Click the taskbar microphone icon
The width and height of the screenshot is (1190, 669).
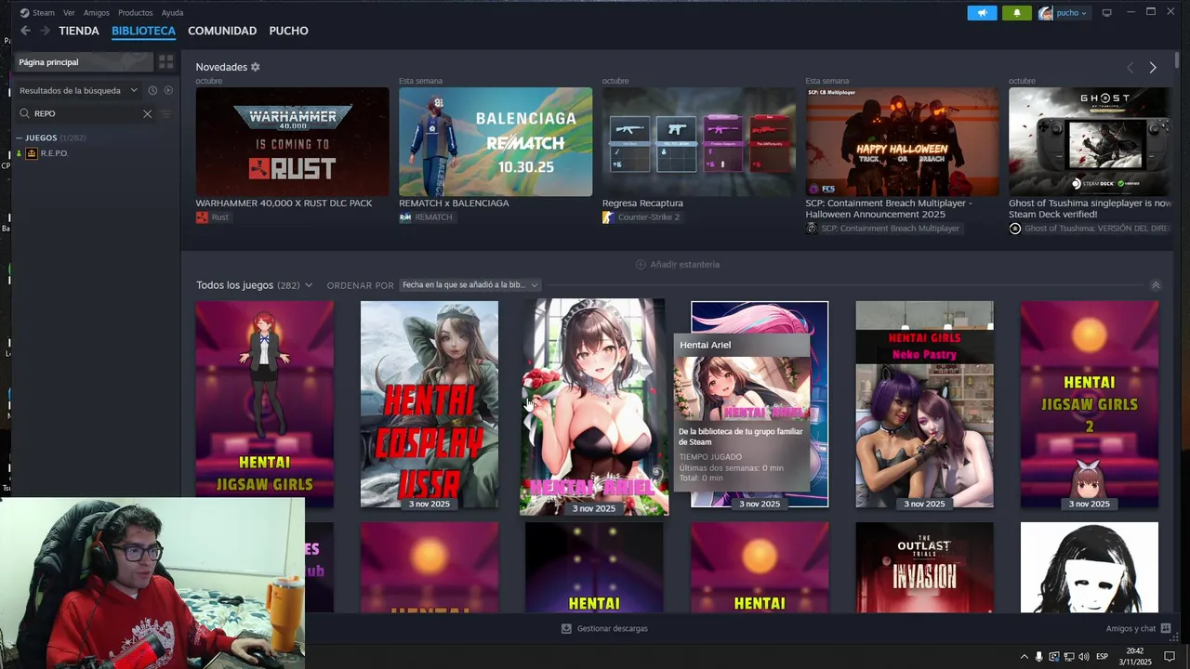[1039, 657]
